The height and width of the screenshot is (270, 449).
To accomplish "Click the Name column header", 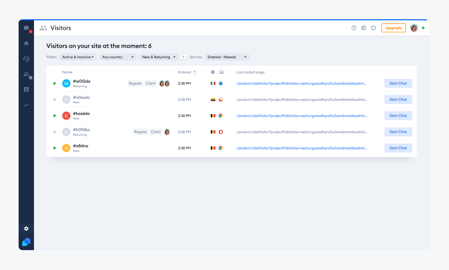I will (x=67, y=72).
